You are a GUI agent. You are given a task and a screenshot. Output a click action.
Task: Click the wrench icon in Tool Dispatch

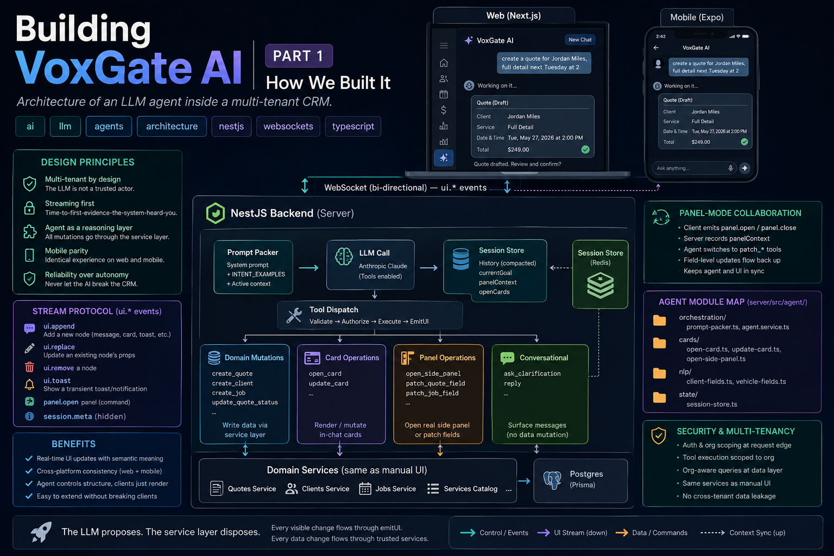[x=294, y=315]
